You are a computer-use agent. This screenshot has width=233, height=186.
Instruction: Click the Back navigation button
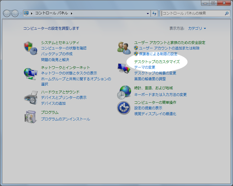point(7,13)
